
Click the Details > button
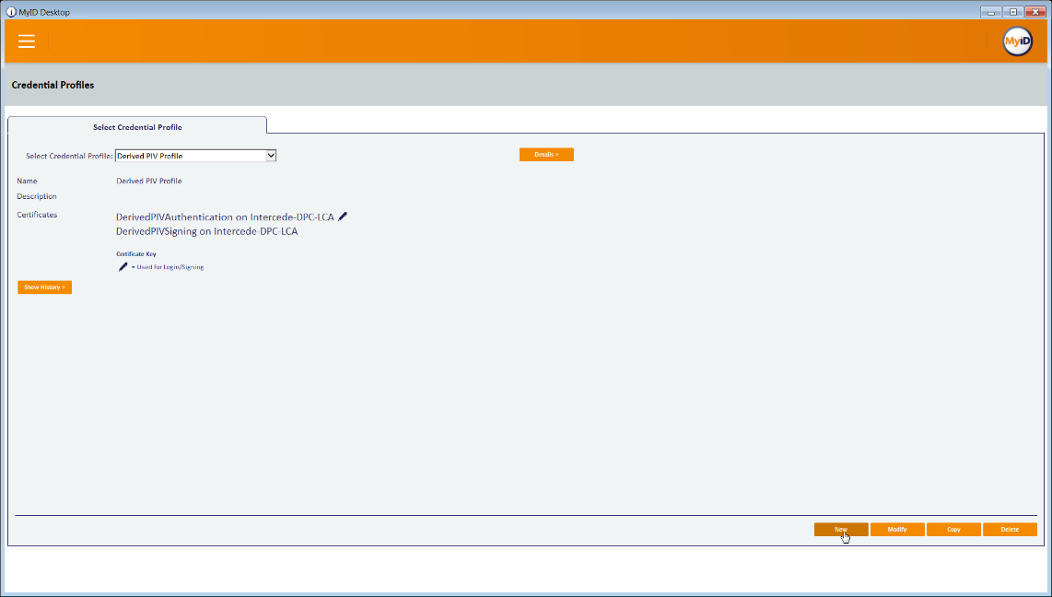(546, 154)
